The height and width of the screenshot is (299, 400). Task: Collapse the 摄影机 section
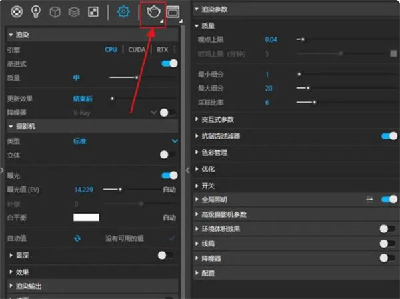point(11,126)
